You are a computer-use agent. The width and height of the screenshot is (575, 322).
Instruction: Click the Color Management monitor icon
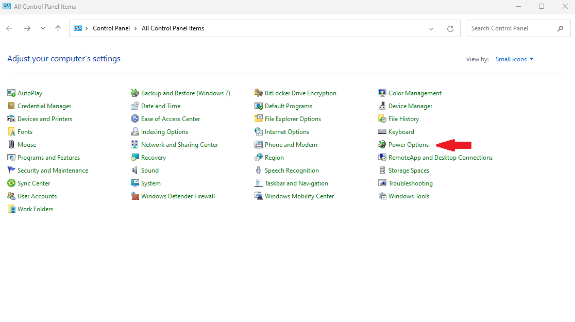tap(382, 93)
